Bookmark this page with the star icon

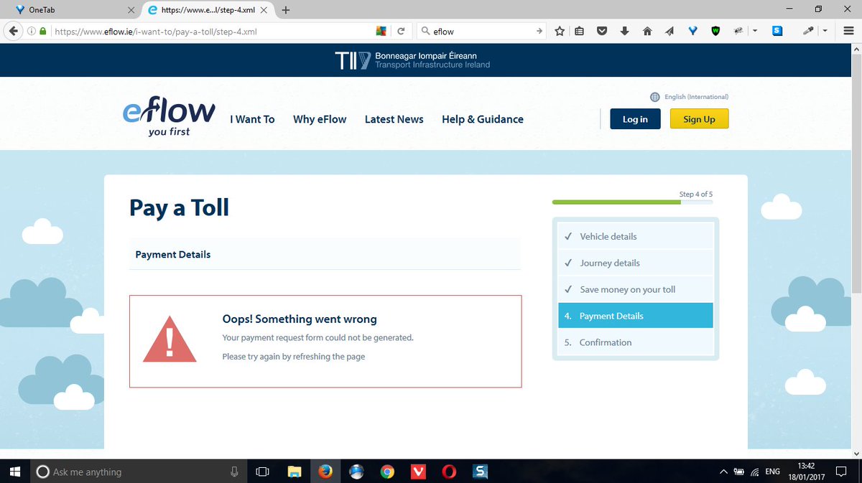point(560,32)
